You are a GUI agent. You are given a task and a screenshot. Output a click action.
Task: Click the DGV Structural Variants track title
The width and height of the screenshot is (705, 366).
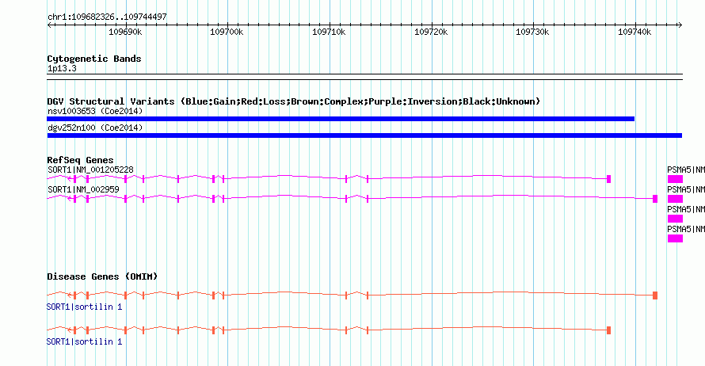pos(293,101)
